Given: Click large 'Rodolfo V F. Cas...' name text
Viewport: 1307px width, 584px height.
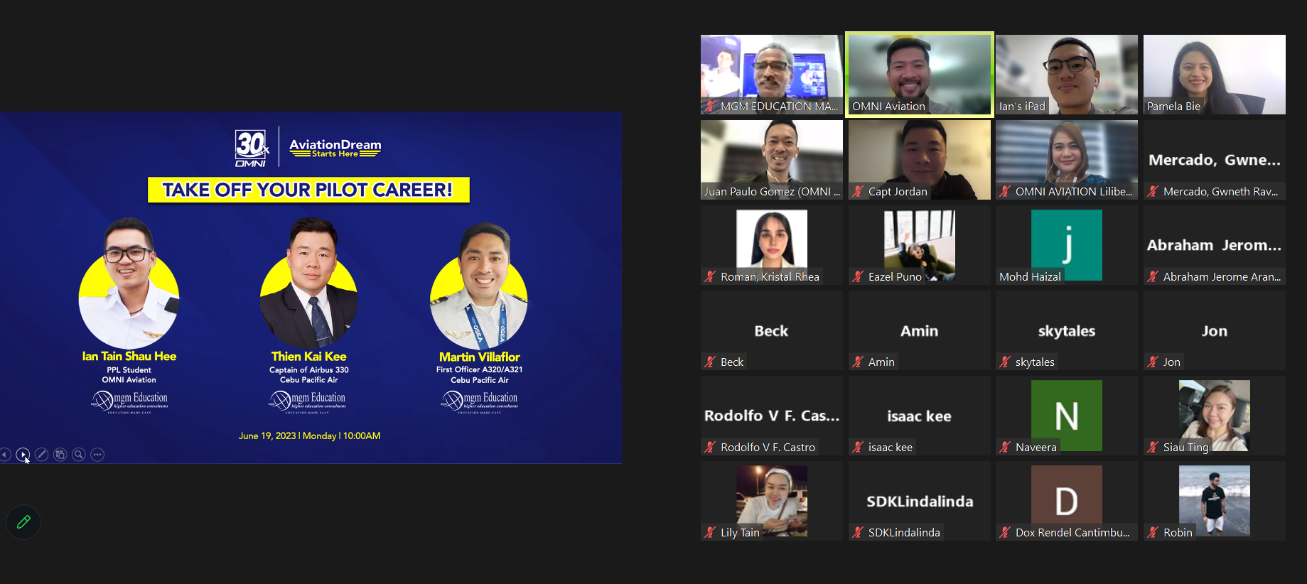Looking at the screenshot, I should point(772,416).
